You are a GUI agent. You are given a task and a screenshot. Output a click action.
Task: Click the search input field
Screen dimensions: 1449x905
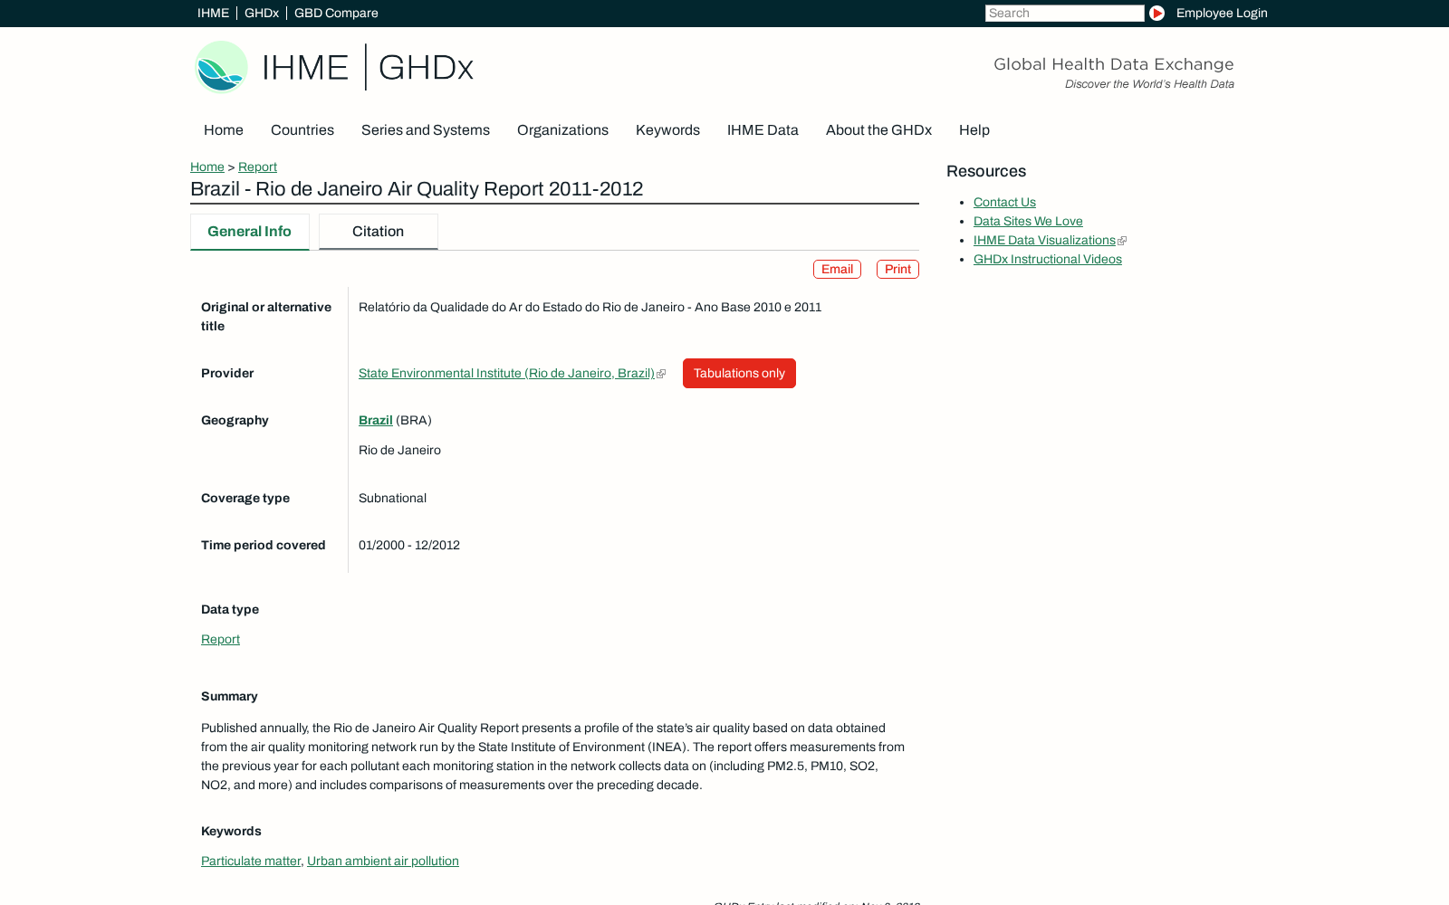pyautogui.click(x=1065, y=13)
